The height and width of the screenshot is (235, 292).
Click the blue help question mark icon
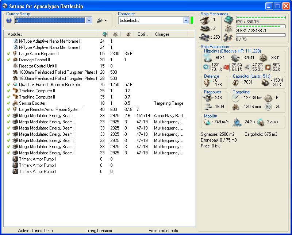9,20
